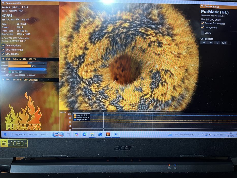237x178 pixels.
Task: Edit third OSI bgcolor value field
Action: (x=217, y=42)
